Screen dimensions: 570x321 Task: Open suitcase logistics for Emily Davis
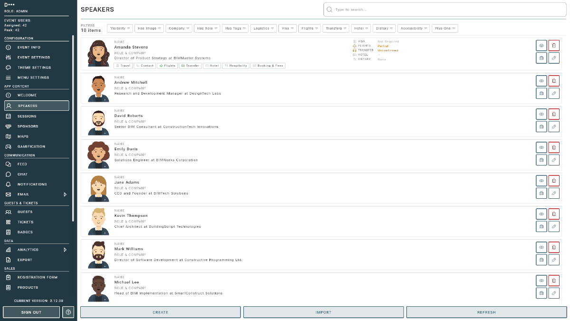point(541,160)
